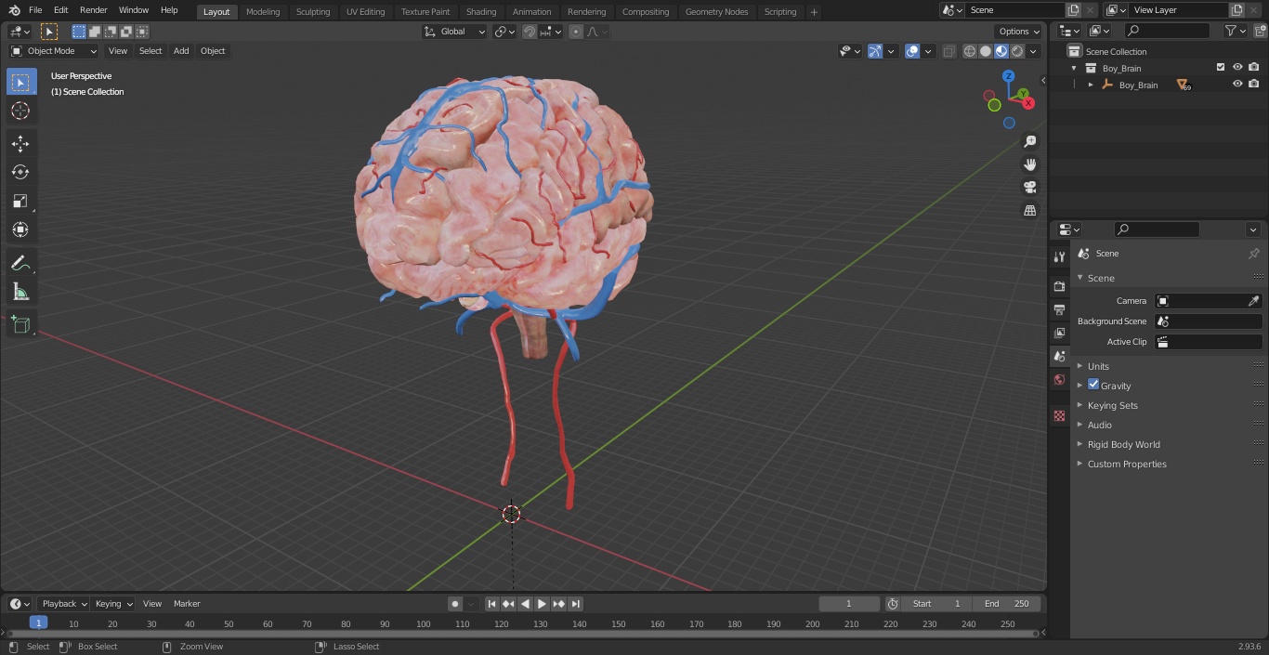Open the Global transform orientation dropdown

pos(454,32)
